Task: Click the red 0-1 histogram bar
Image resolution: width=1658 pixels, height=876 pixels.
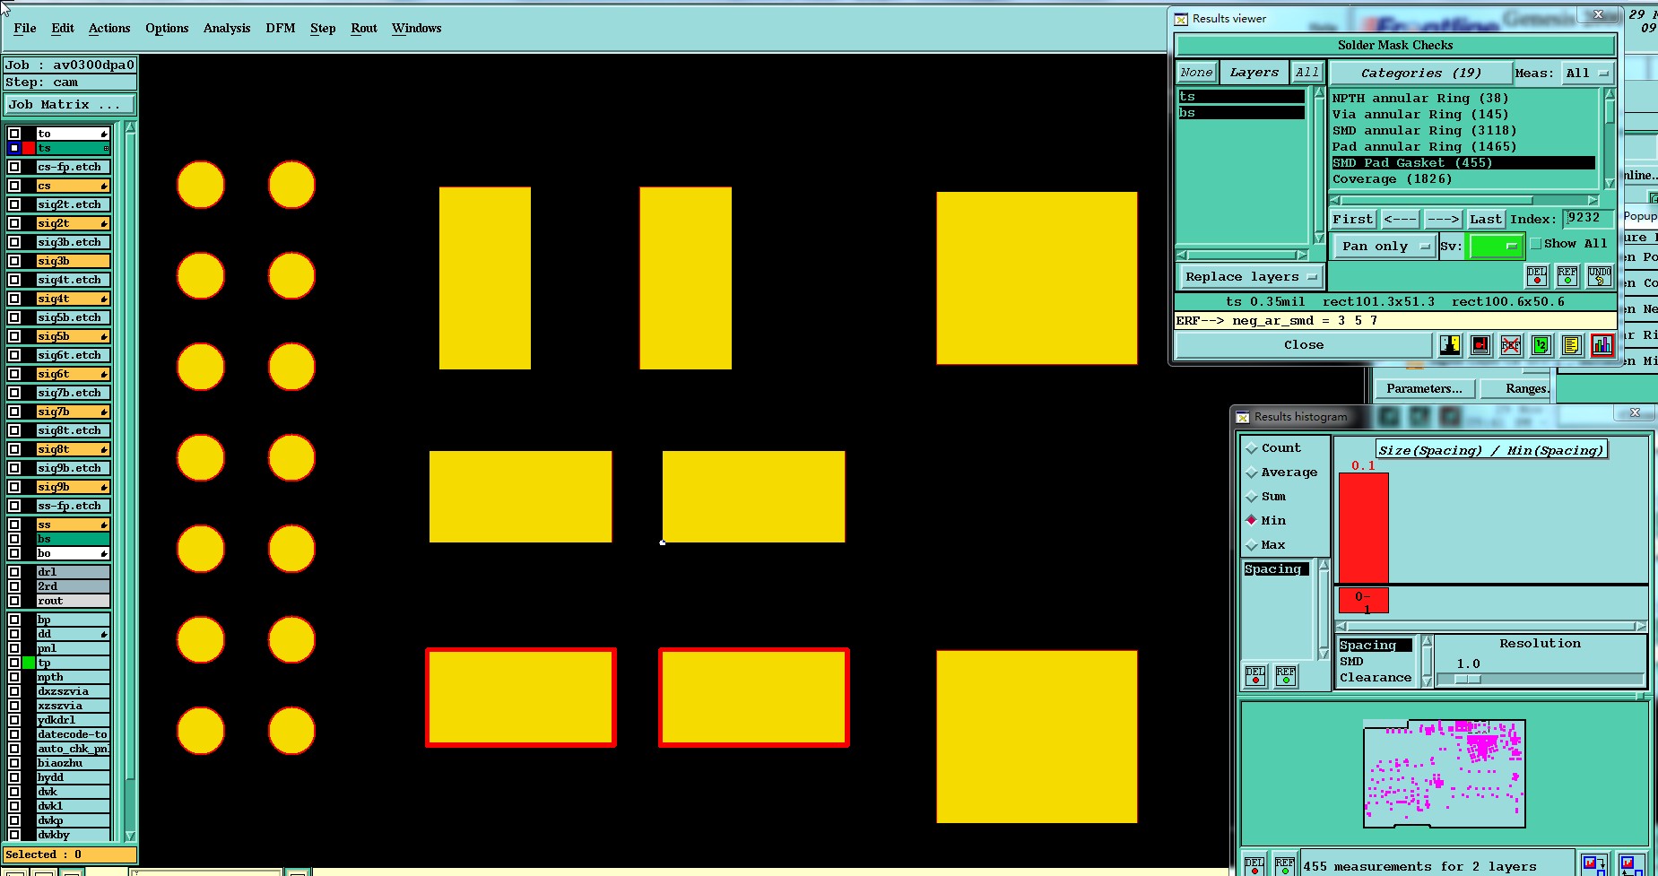Action: click(x=1363, y=528)
